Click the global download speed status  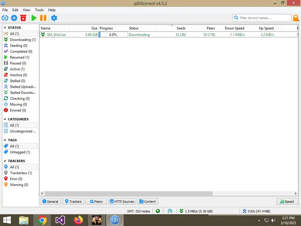pyautogui.click(x=196, y=211)
